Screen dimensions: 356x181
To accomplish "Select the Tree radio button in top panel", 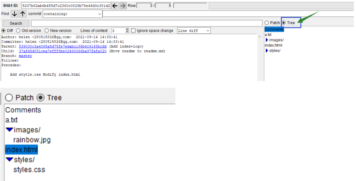I will [x=284, y=23].
